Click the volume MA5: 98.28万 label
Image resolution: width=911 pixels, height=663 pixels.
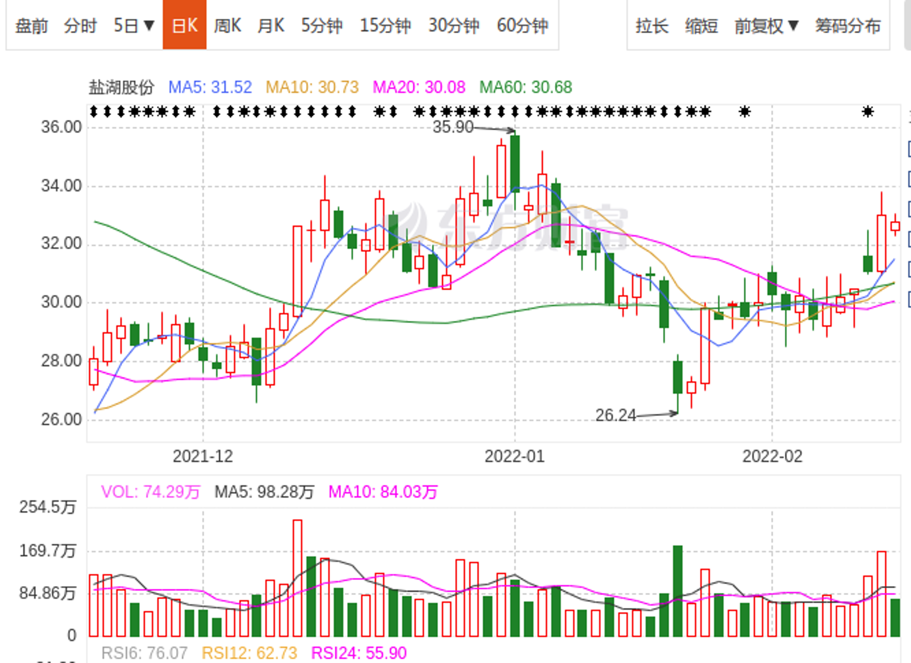click(x=264, y=492)
